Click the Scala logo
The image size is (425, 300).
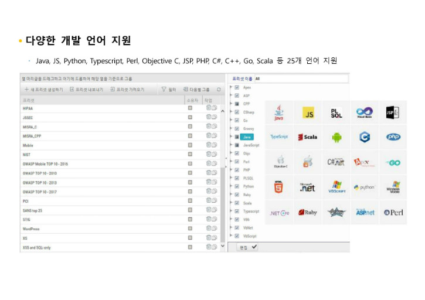coord(308,137)
